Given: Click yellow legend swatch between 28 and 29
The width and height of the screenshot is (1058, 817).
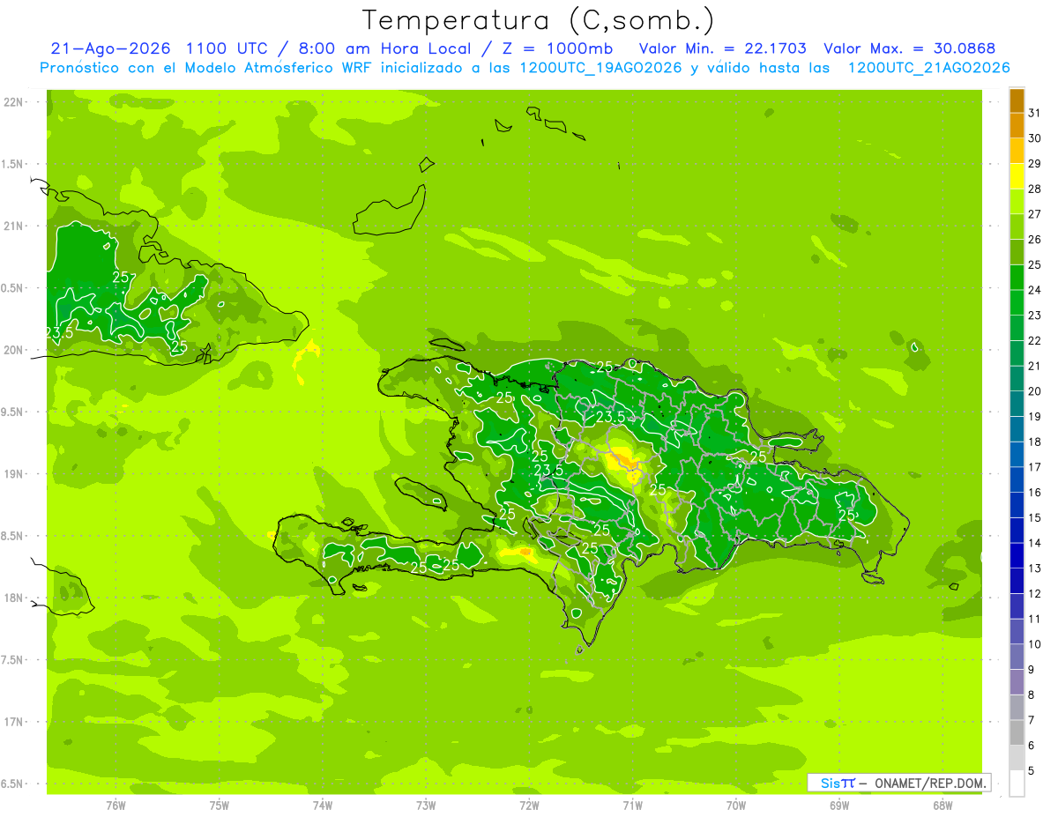Looking at the screenshot, I should [1017, 176].
